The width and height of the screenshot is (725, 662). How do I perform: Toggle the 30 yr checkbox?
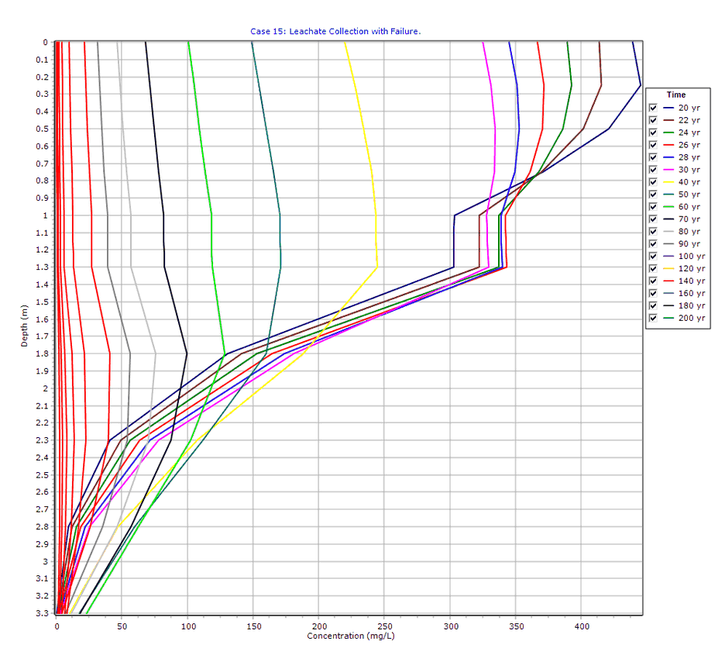pyautogui.click(x=653, y=170)
